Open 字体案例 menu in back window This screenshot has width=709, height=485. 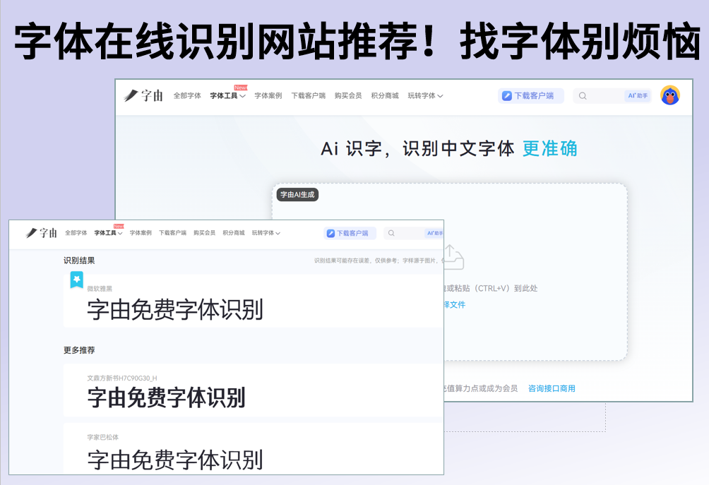[268, 96]
